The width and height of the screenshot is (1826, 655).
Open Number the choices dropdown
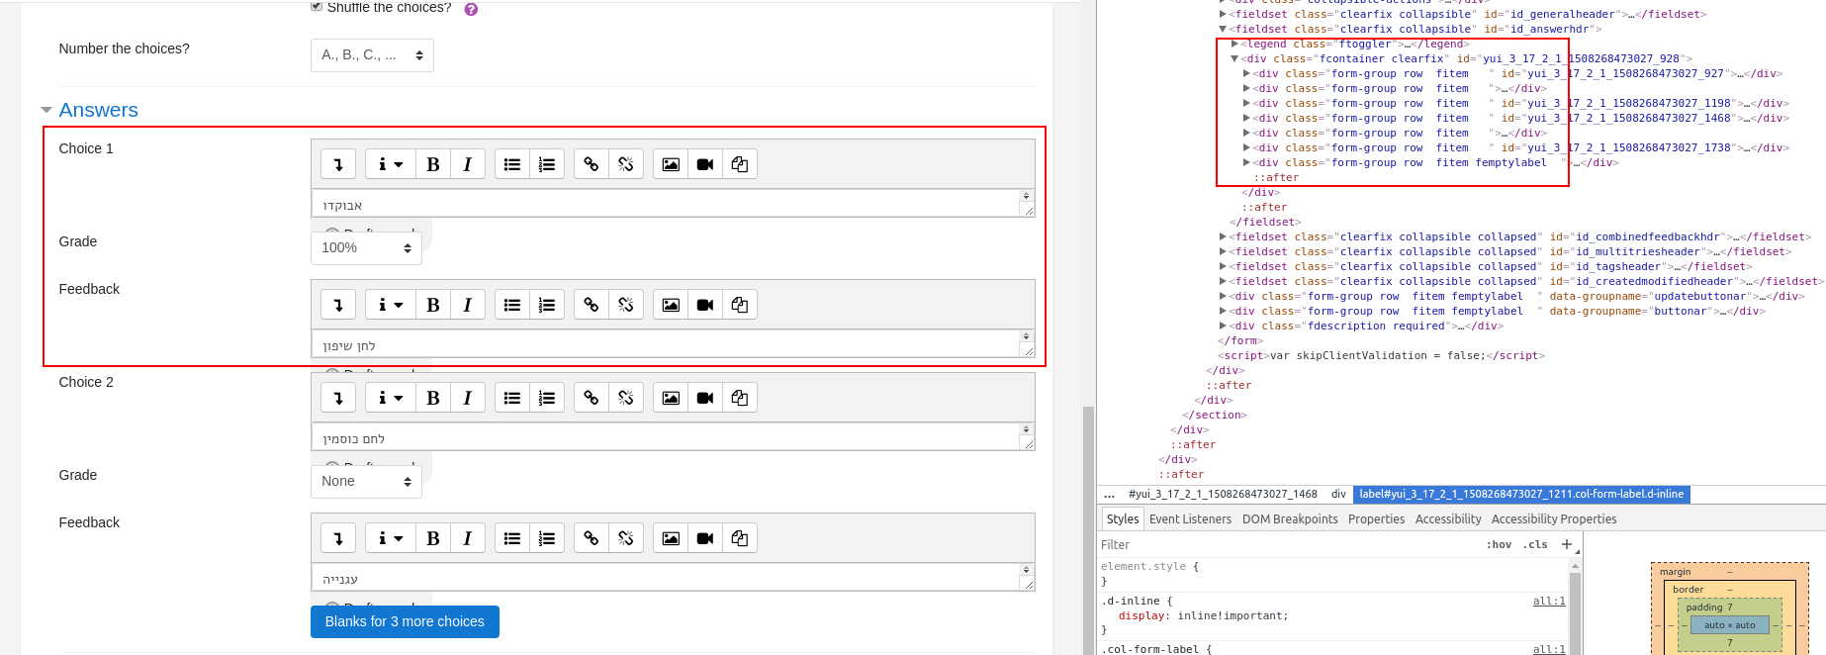[372, 55]
